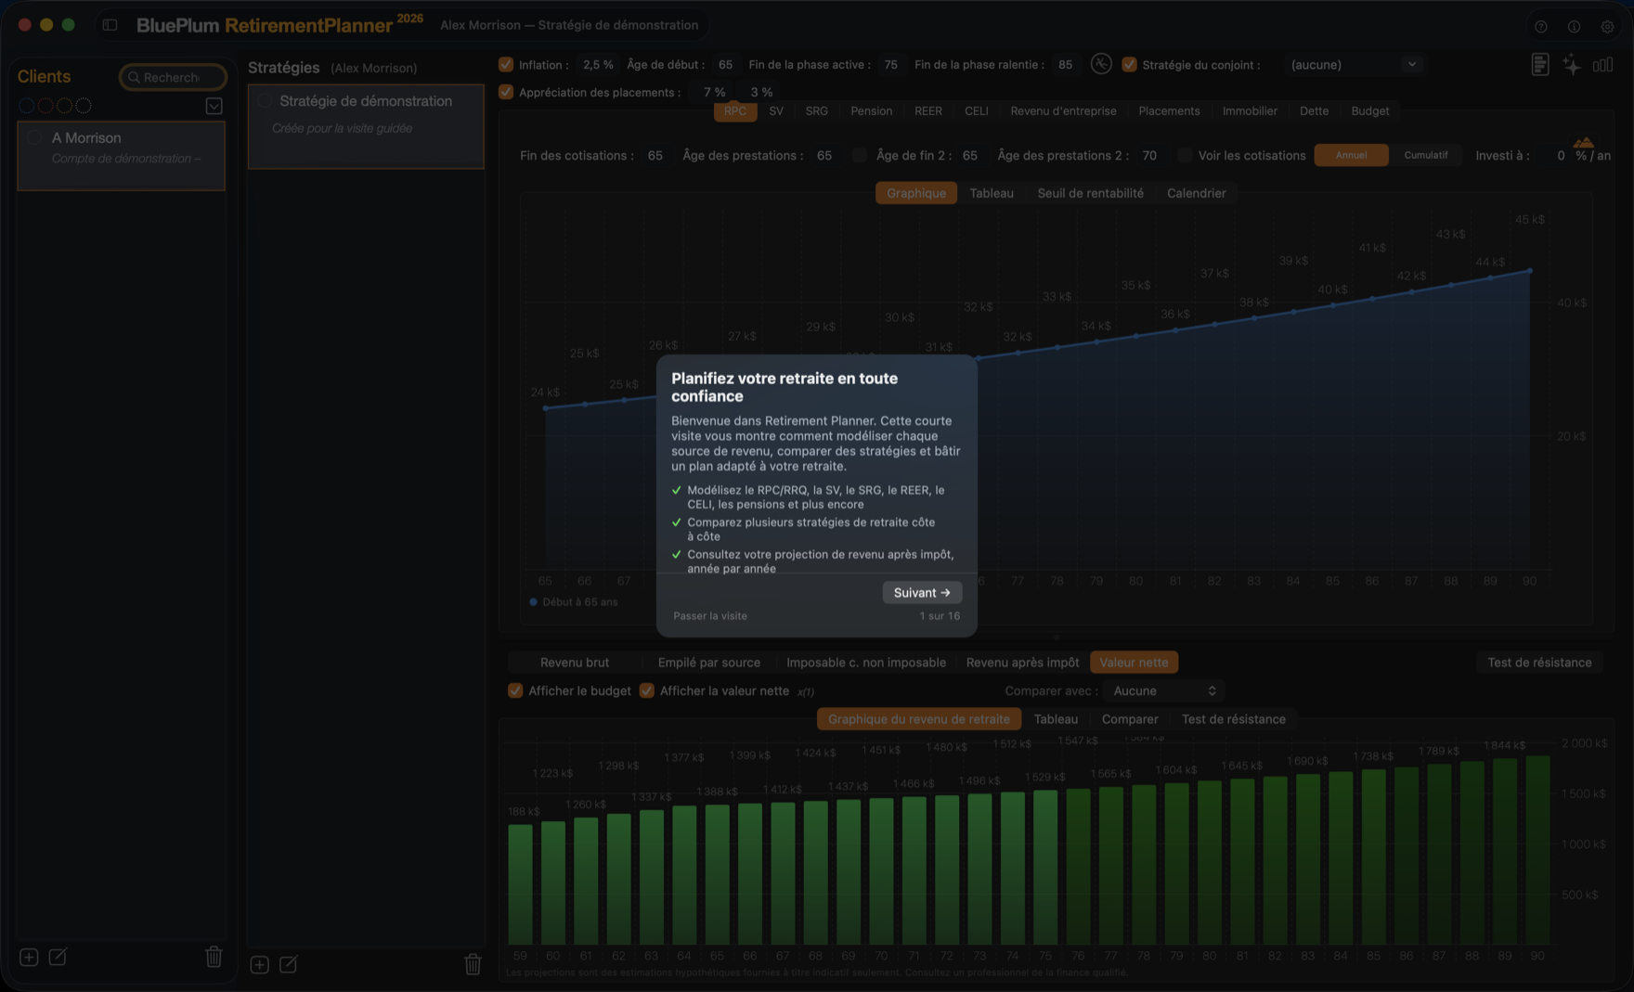The height and width of the screenshot is (992, 1634).
Task: Open Stratégie du conjoint (aucune) dropdown
Action: [1354, 65]
